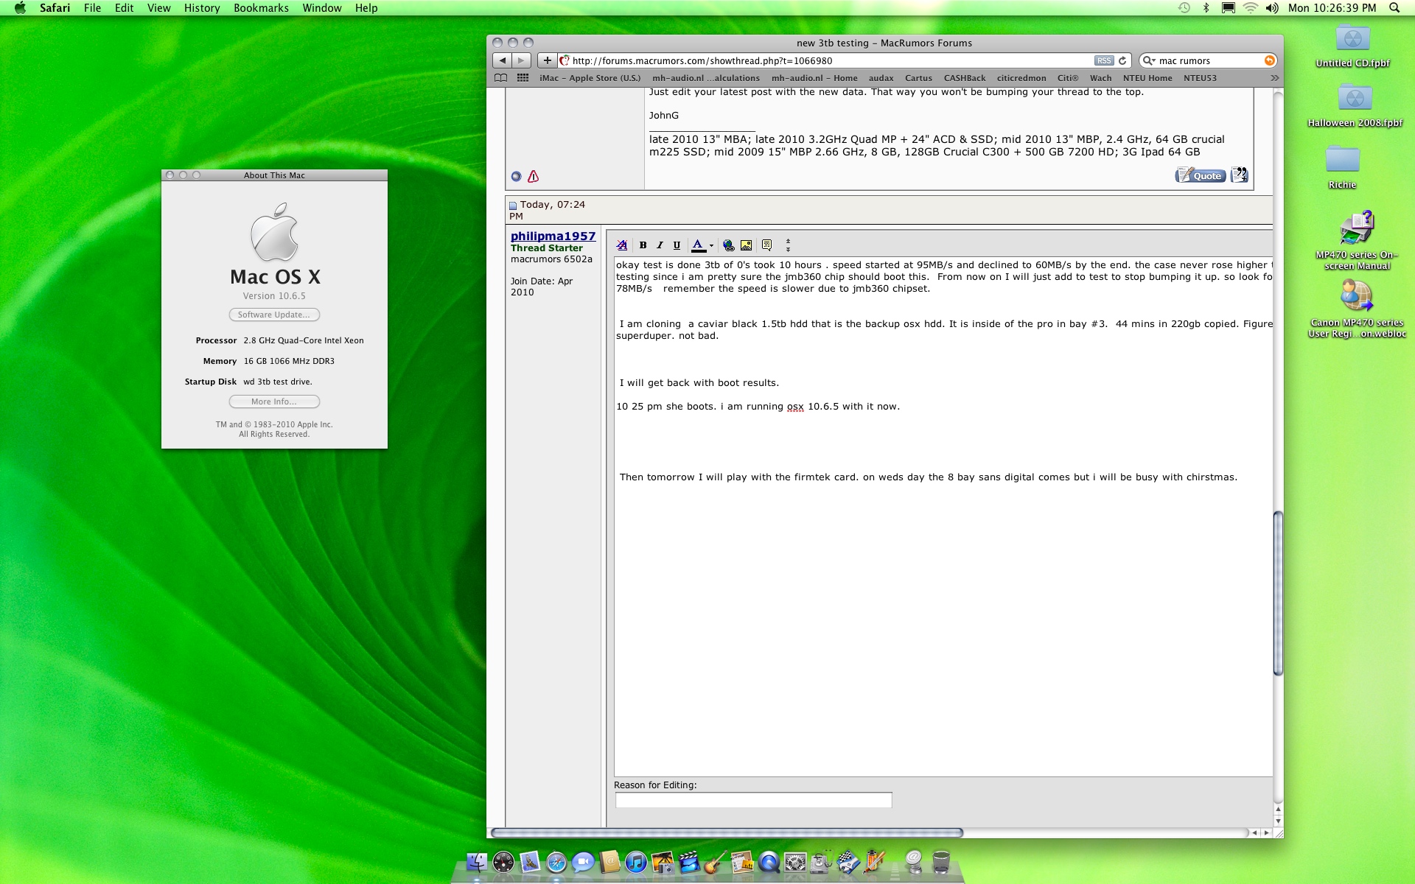Click the Remove Text Formatting icon
The image size is (1415, 884).
click(622, 245)
